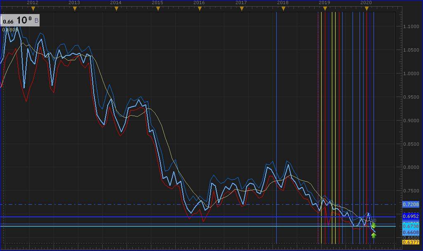Screen dimensions: 423x251
Task: Select the isolated blue vertical line near 2018
Action: tap(277, 124)
